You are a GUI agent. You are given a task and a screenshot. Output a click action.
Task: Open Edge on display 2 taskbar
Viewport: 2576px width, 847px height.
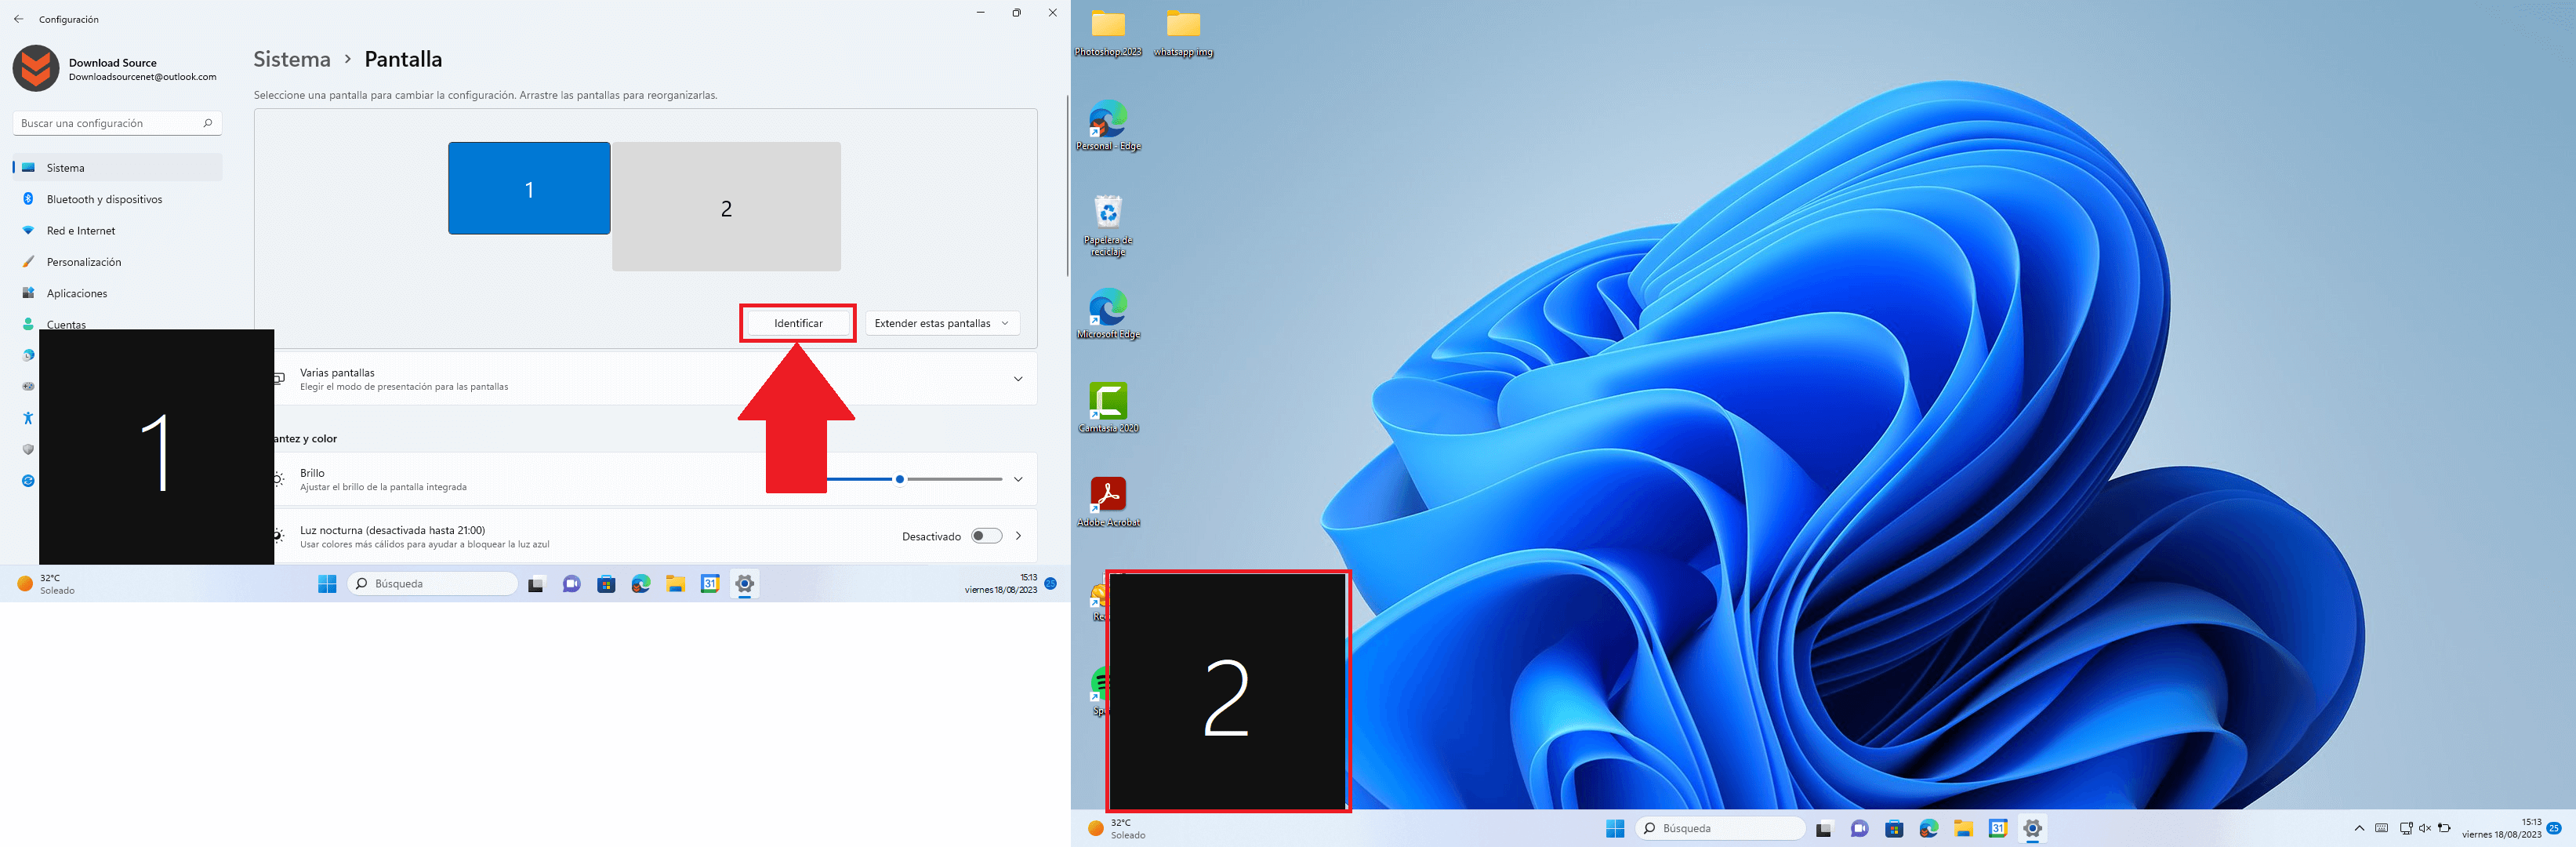click(x=1929, y=828)
